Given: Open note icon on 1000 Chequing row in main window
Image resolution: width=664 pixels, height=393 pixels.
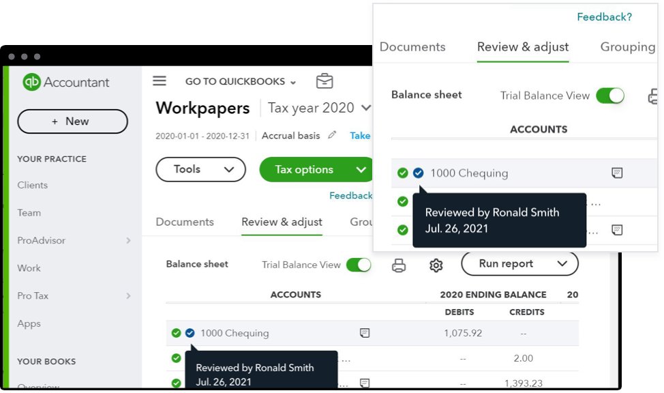Looking at the screenshot, I should pos(365,333).
